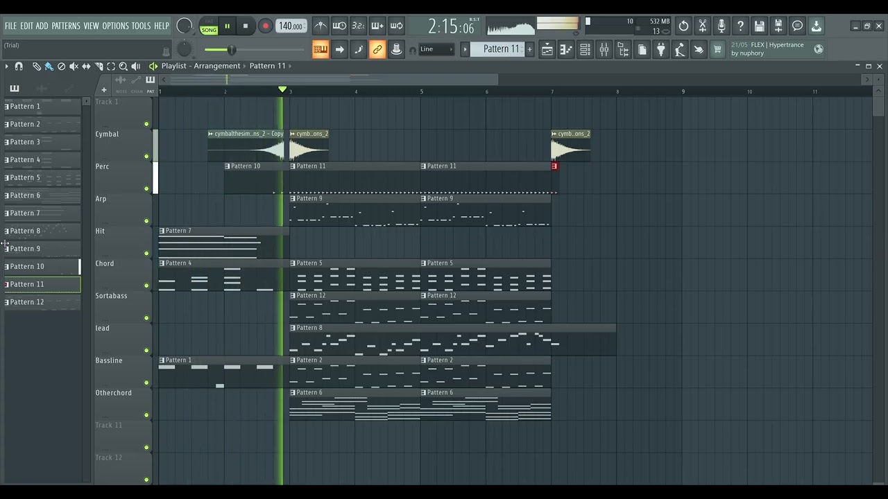Viewport: 888px width, 499px height.
Task: Toggle blend recording overdub icon
Action: [377, 26]
